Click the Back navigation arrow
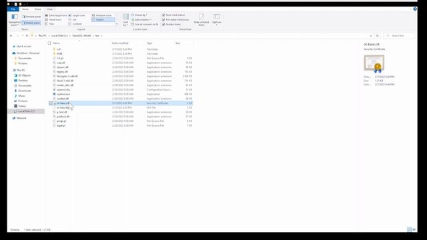 point(11,35)
